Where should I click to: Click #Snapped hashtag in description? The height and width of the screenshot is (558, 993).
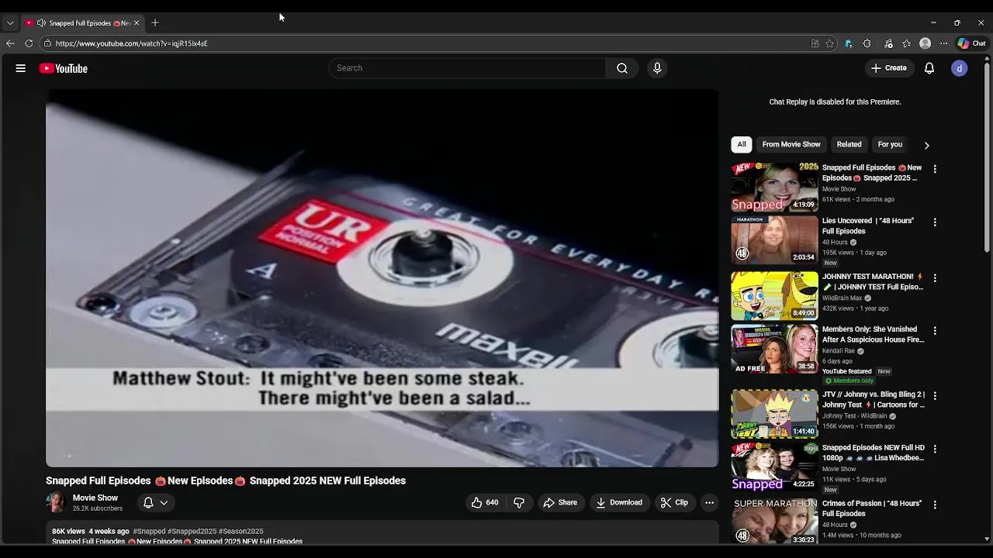149,532
